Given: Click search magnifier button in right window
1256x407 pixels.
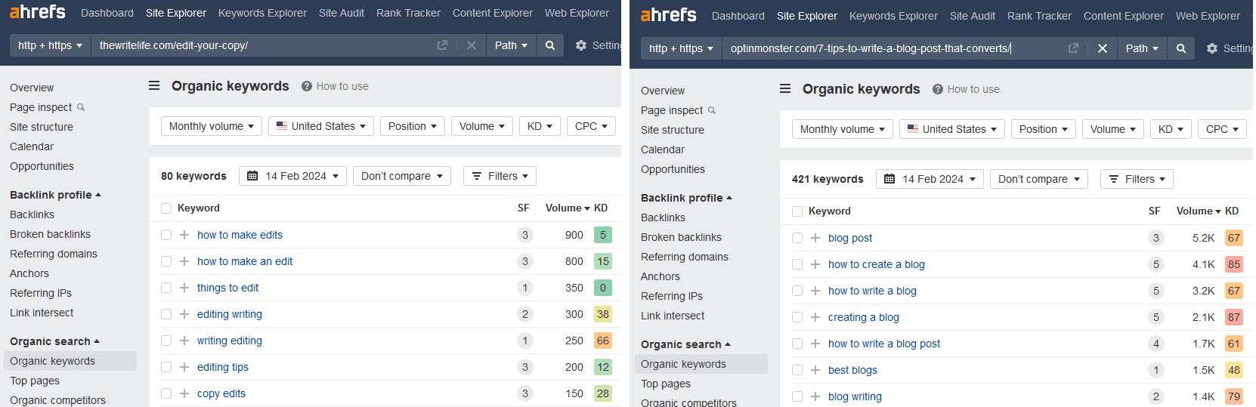Looking at the screenshot, I should tap(1181, 48).
